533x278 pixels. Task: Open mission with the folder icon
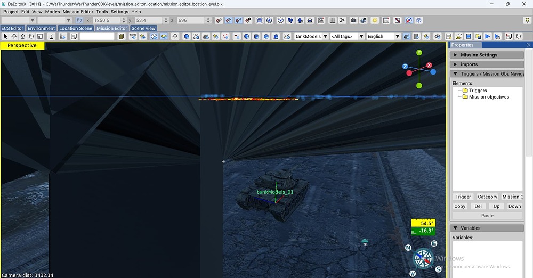[x=458, y=36]
